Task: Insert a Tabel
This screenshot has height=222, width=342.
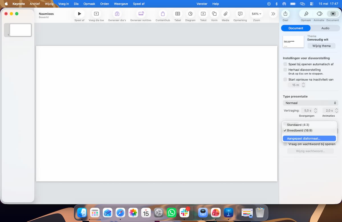Action: pos(178,14)
